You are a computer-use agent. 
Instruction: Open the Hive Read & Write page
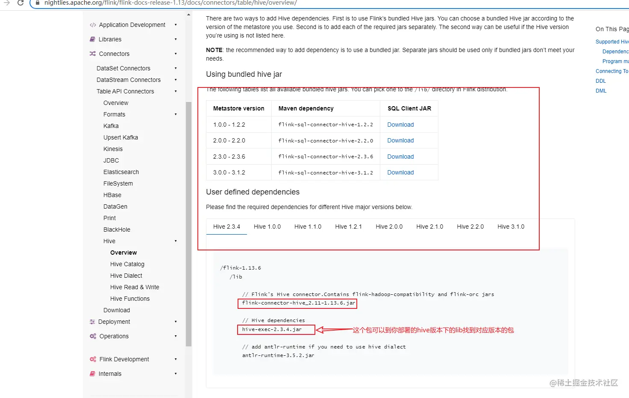click(135, 287)
